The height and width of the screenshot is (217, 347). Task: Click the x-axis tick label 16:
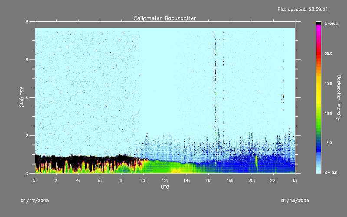point(208,181)
